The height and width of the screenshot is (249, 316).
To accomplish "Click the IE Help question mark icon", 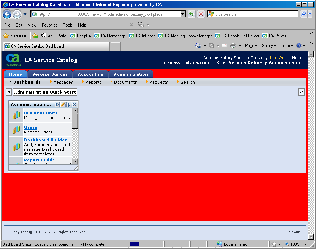I will click(299, 46).
